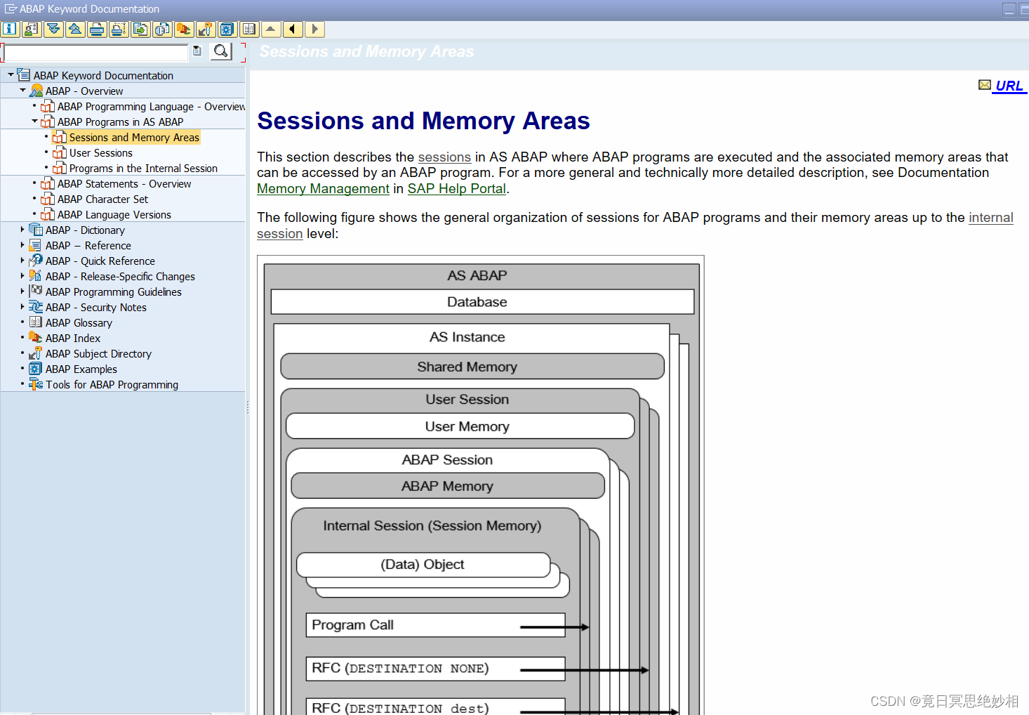
Task: Click the print selection toolbar icon
Action: point(119,29)
